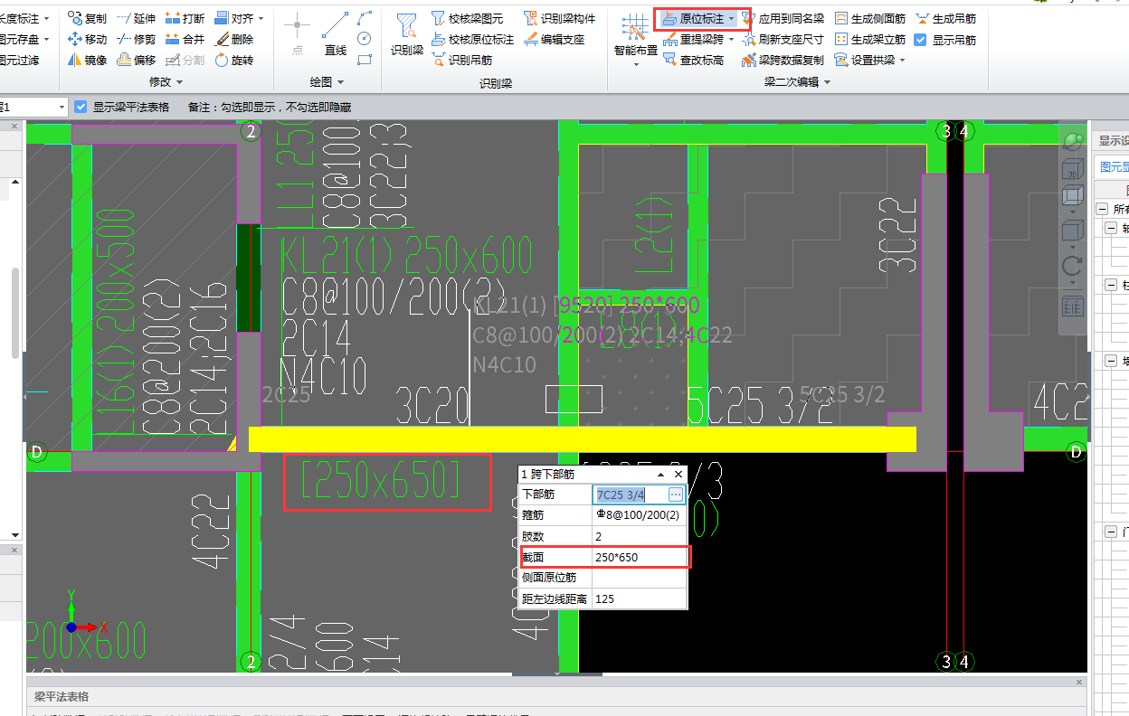Close the 梁平法表格 bottom panel

(1077, 682)
